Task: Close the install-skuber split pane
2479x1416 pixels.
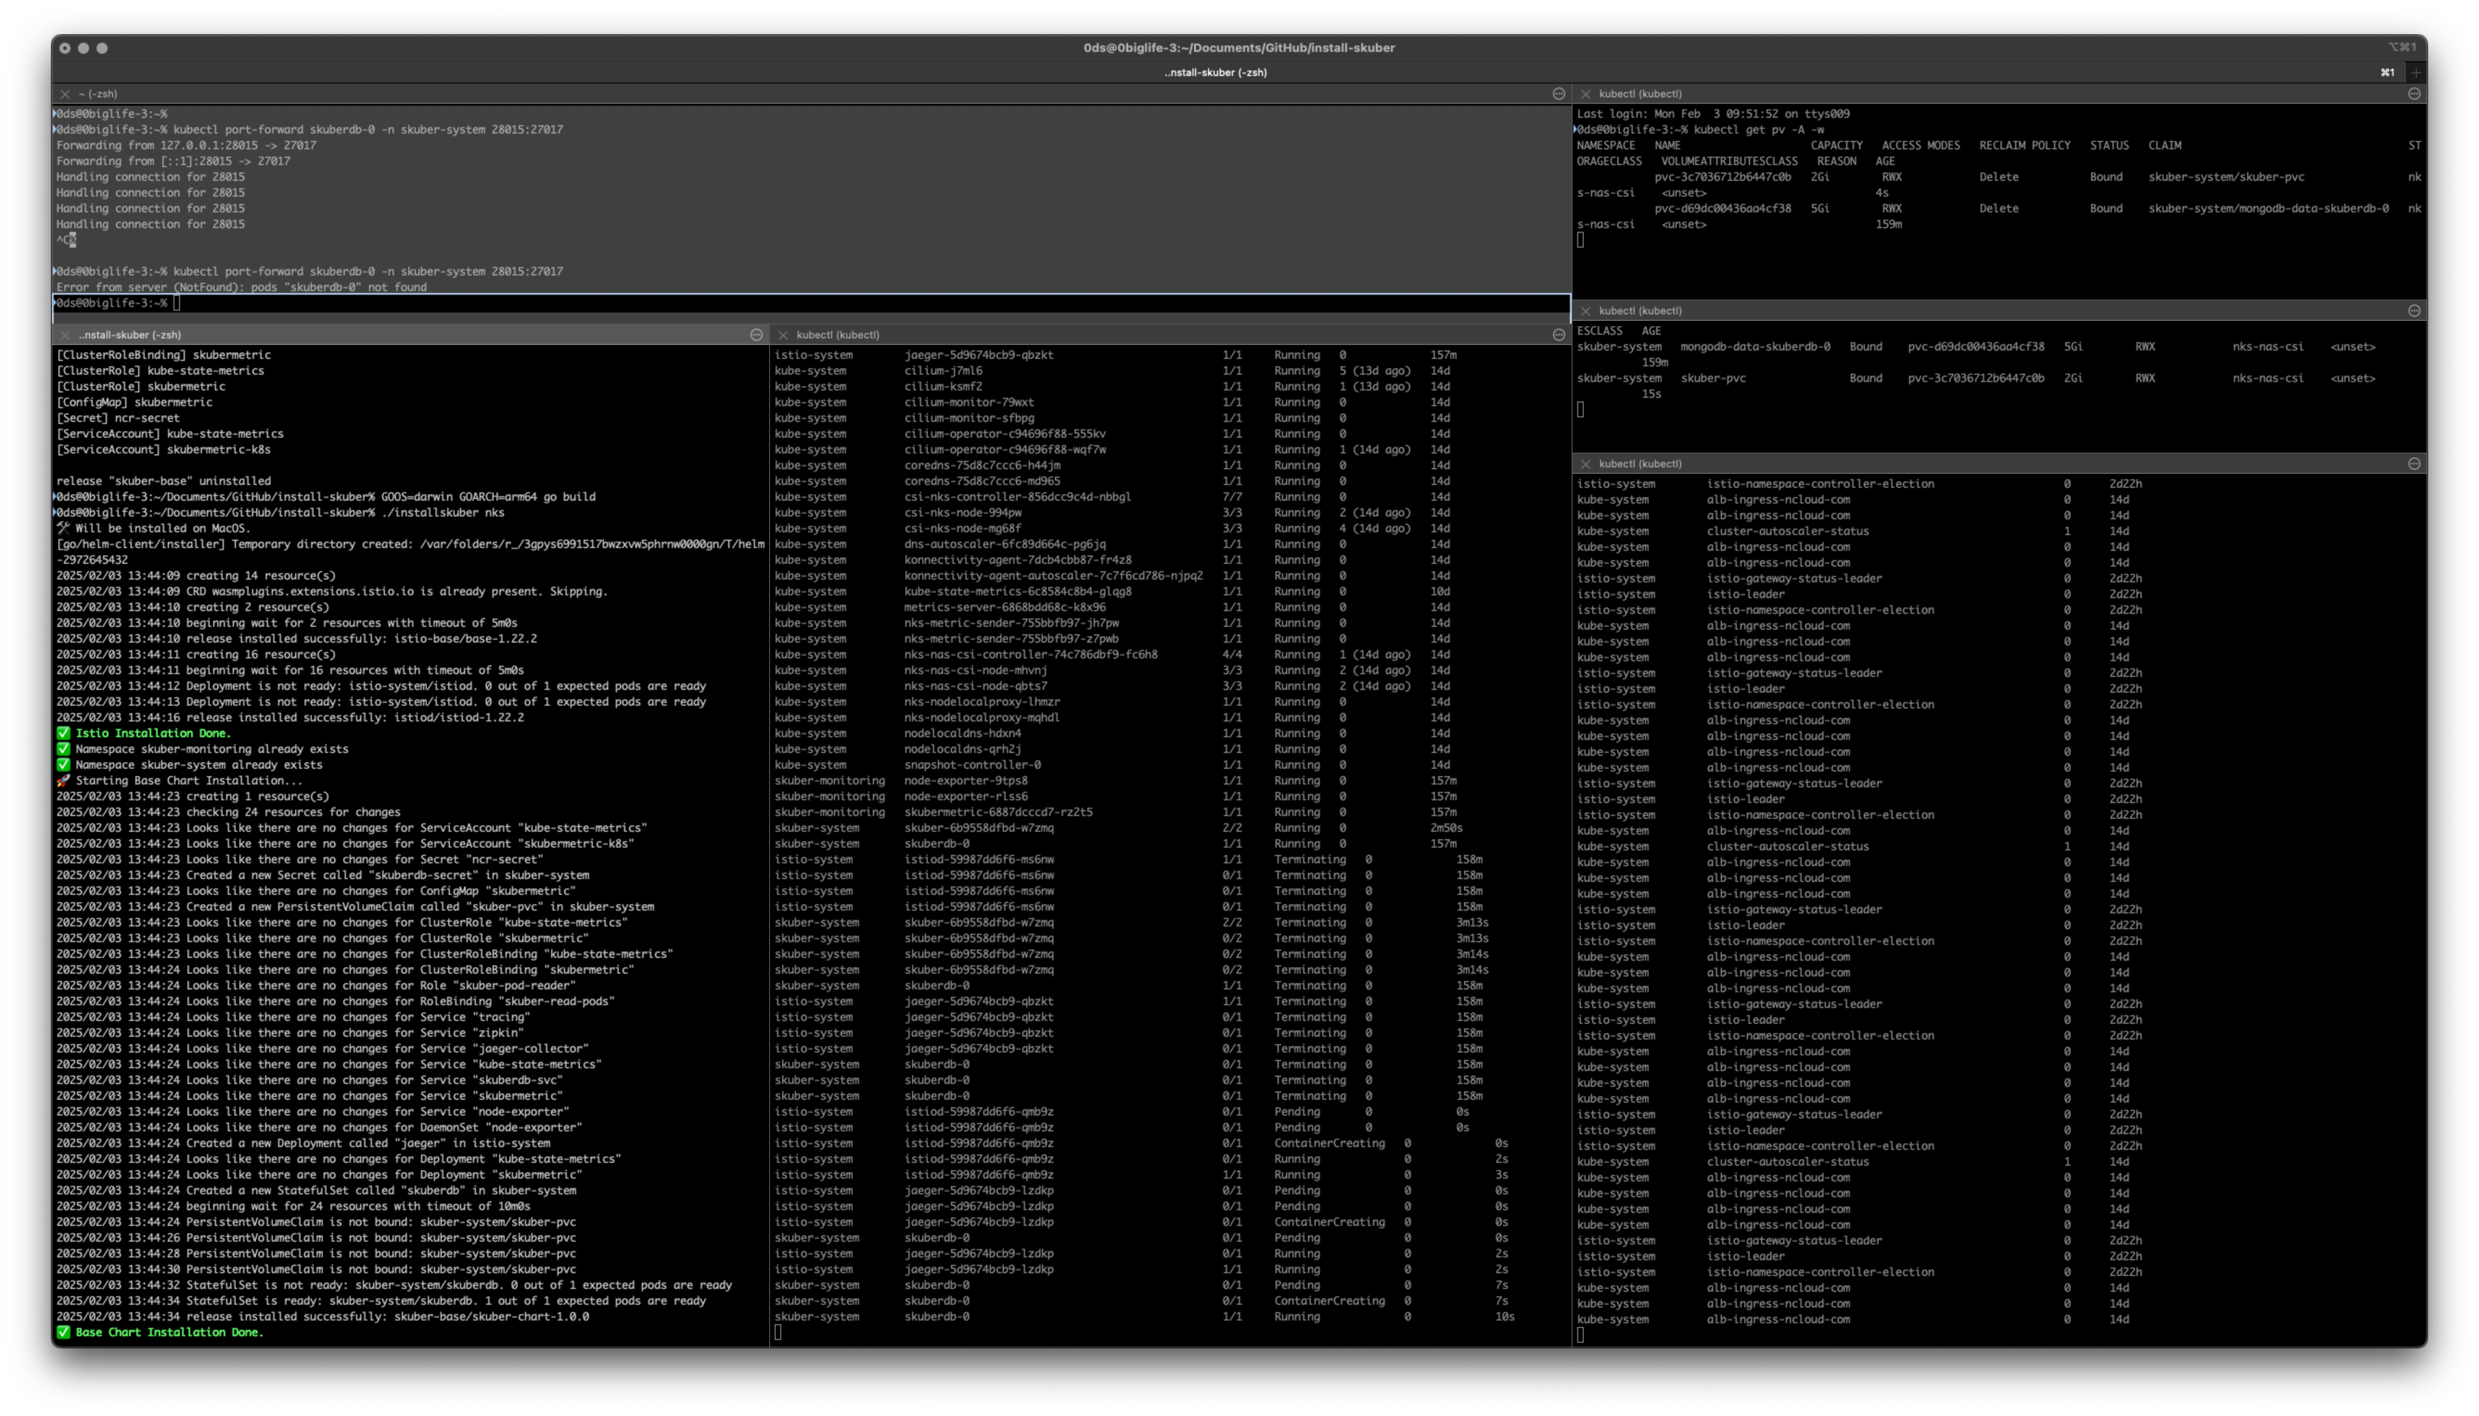Action: pyautogui.click(x=65, y=335)
